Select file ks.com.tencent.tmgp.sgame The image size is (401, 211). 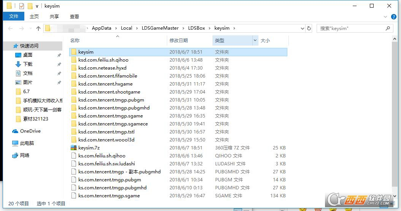[109, 196]
